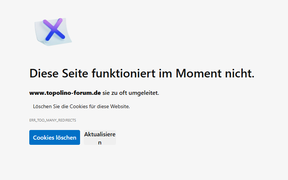Screen dimensions: 288x180
Task: Click the "sie zu oft umgeleitet." text
Action: (x=131, y=93)
